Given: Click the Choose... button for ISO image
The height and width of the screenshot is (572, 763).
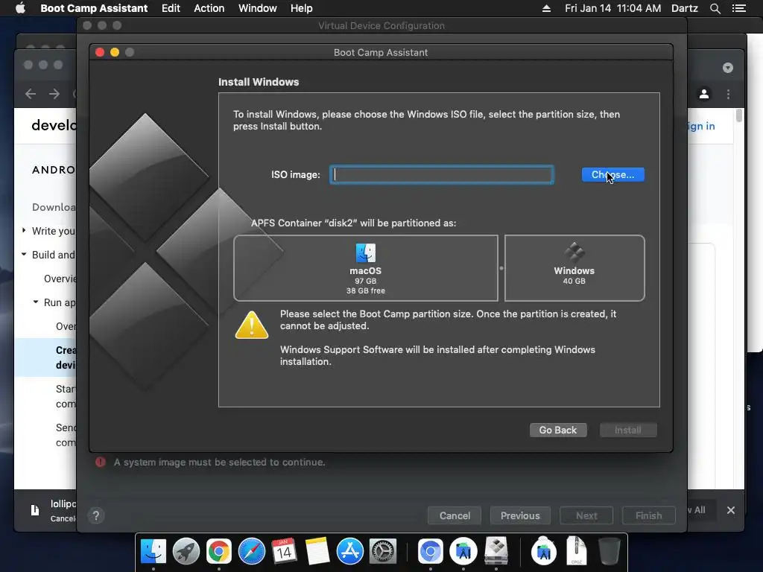Looking at the screenshot, I should coord(612,174).
